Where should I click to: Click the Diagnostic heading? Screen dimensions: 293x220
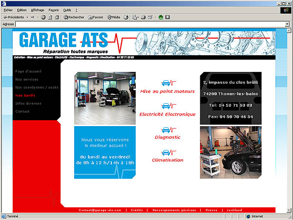tap(167, 137)
